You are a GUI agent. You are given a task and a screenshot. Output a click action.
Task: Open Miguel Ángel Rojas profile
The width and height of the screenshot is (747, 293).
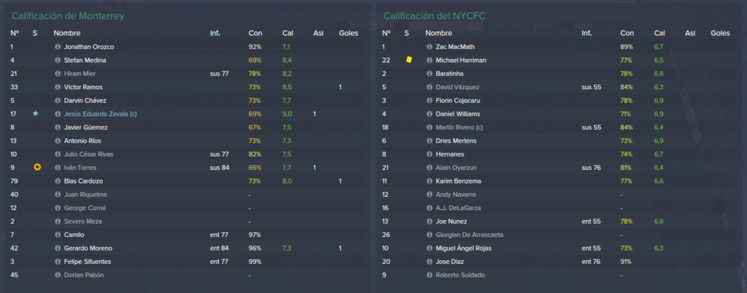pos(463,249)
